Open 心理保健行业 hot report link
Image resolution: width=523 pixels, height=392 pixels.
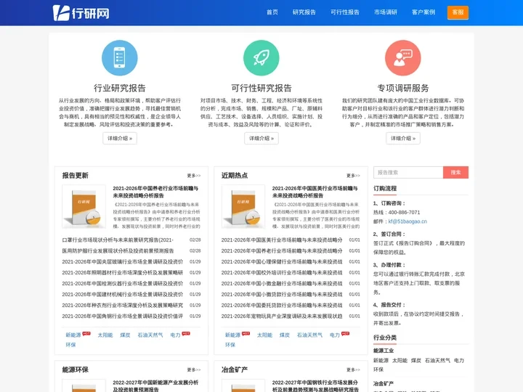click(x=282, y=261)
